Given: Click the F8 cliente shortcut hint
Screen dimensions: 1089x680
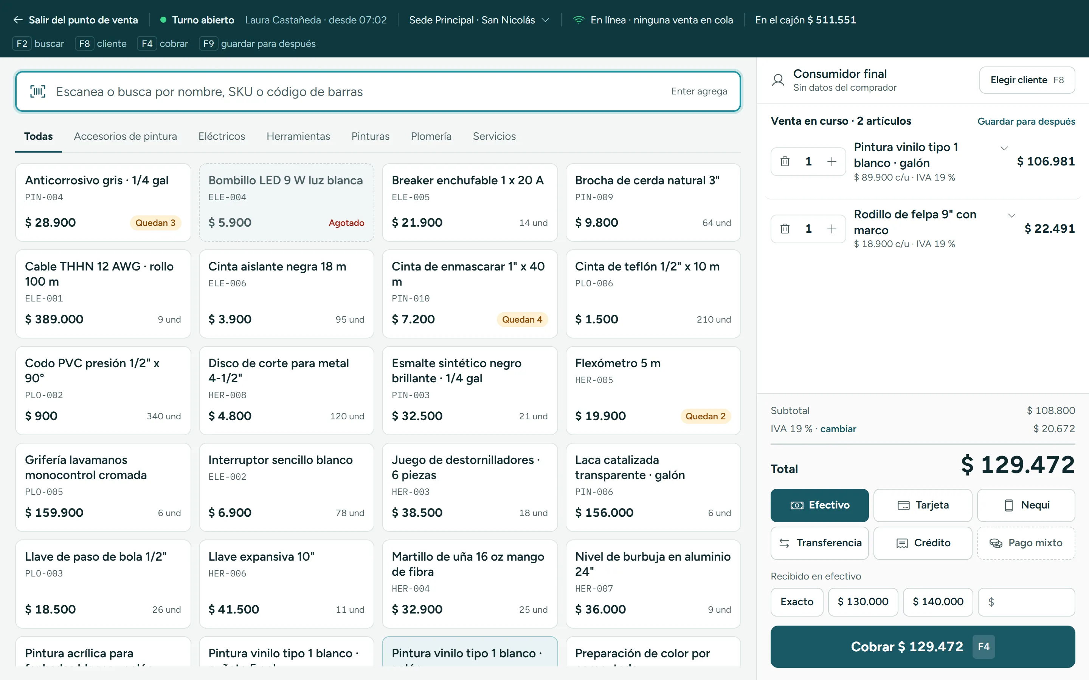Looking at the screenshot, I should (101, 43).
